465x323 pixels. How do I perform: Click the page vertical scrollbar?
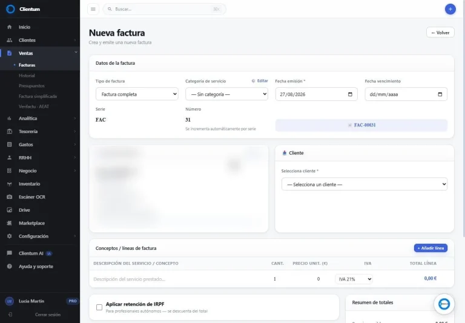pos(464,119)
